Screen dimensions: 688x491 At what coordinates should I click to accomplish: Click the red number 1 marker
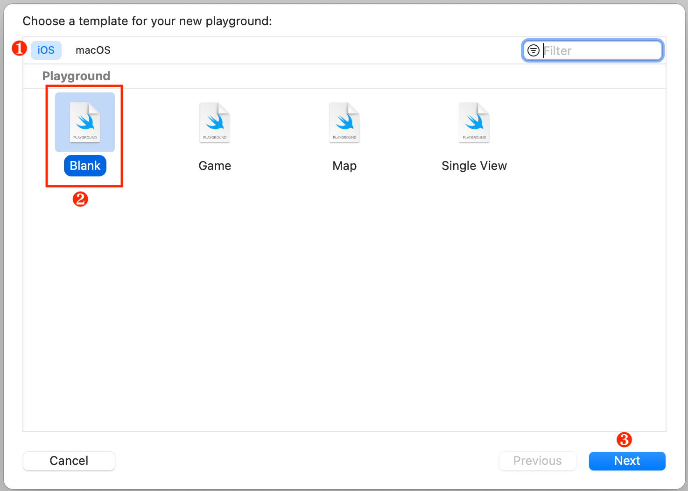pyautogui.click(x=19, y=48)
